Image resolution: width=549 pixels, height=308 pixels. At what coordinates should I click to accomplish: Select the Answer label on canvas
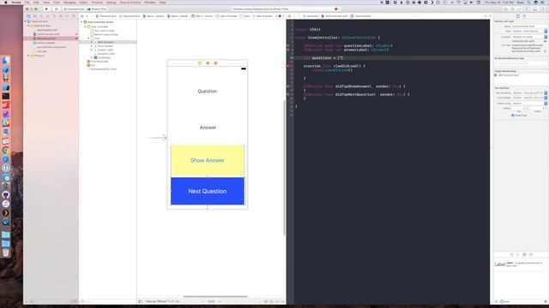pyautogui.click(x=208, y=127)
